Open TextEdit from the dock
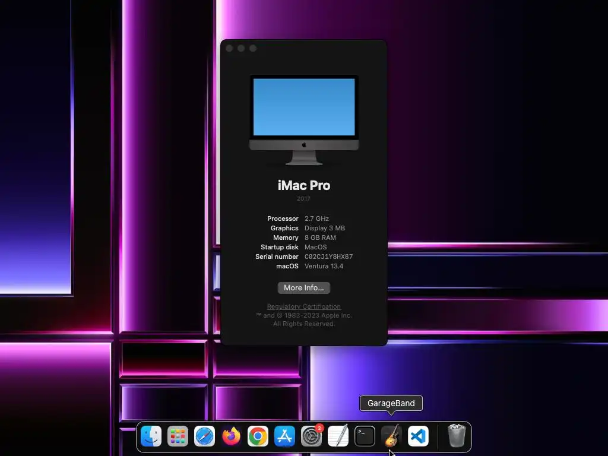Image resolution: width=608 pixels, height=456 pixels. pyautogui.click(x=338, y=436)
